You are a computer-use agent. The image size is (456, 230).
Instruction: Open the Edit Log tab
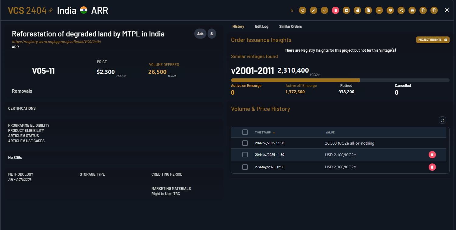(x=261, y=26)
